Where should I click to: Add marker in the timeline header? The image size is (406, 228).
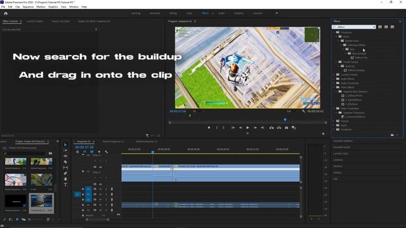pyautogui.click(x=99, y=152)
